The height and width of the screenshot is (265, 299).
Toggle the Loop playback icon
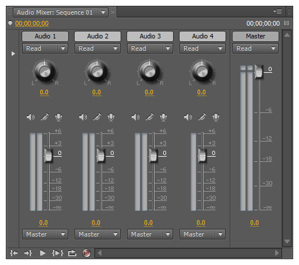click(72, 253)
